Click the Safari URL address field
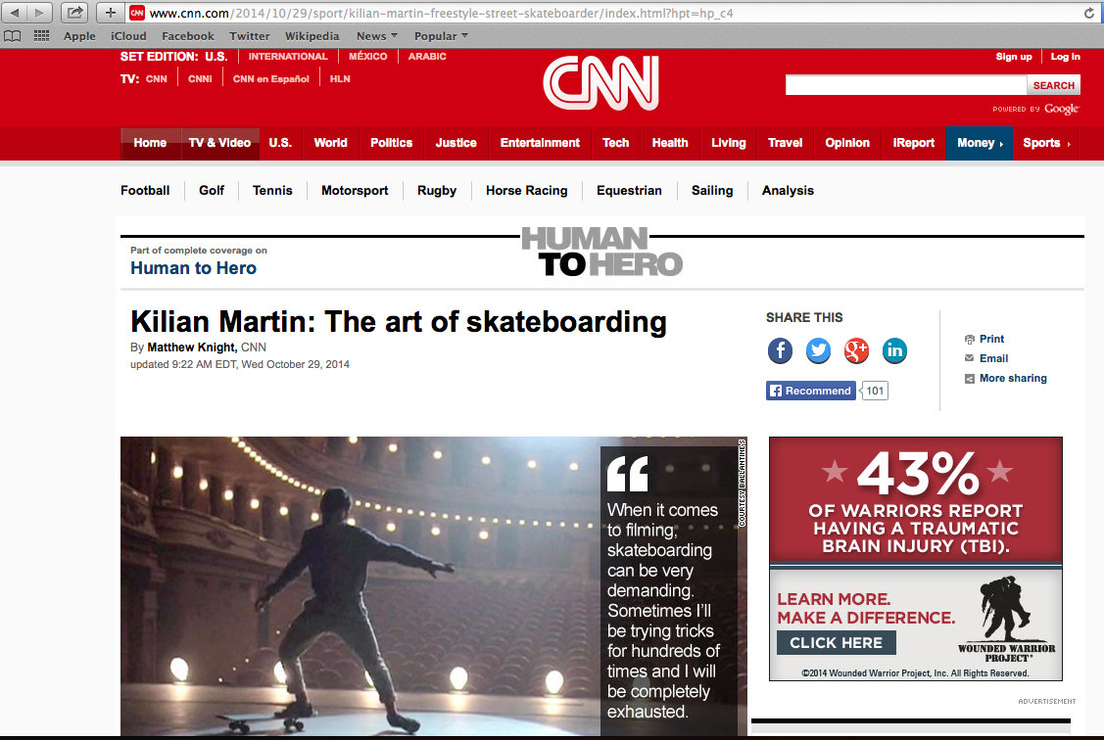This screenshot has height=740, width=1104. click(612, 13)
